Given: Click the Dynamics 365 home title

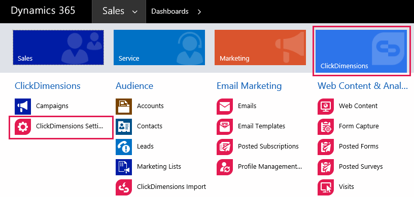Looking at the screenshot, I should 43,11.
